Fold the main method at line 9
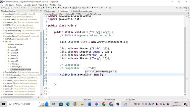 point(47,32)
